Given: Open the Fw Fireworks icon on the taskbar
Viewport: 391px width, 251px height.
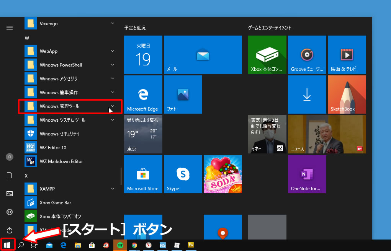Looking at the screenshot, I should click(x=191, y=245).
